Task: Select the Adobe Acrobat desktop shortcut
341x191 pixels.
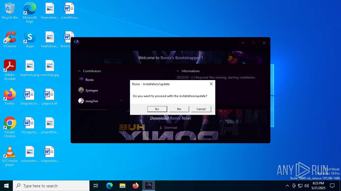Action: (x=10, y=70)
